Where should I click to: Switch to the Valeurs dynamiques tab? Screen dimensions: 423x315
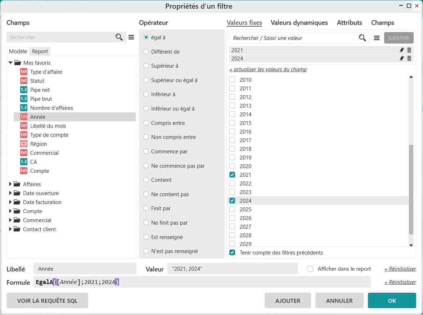(299, 23)
